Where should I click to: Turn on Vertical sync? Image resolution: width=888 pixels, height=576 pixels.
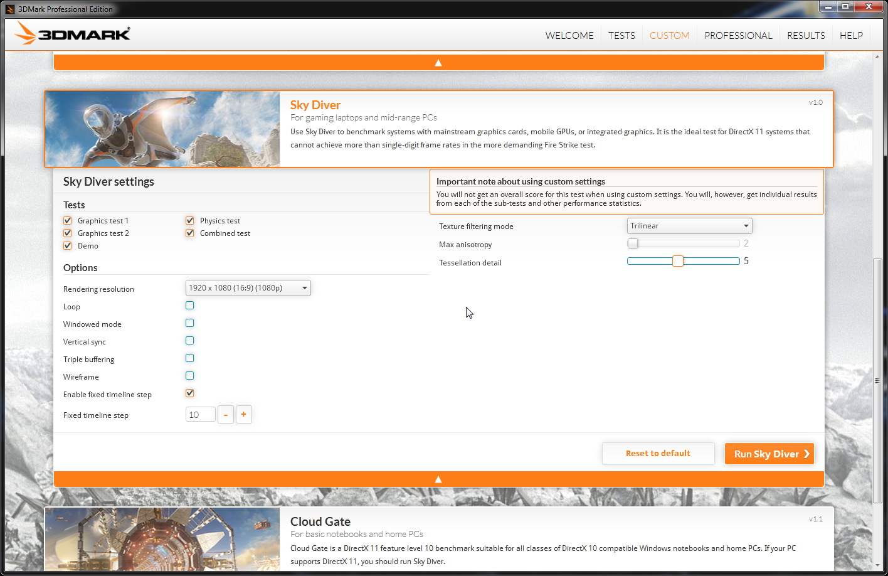[190, 341]
